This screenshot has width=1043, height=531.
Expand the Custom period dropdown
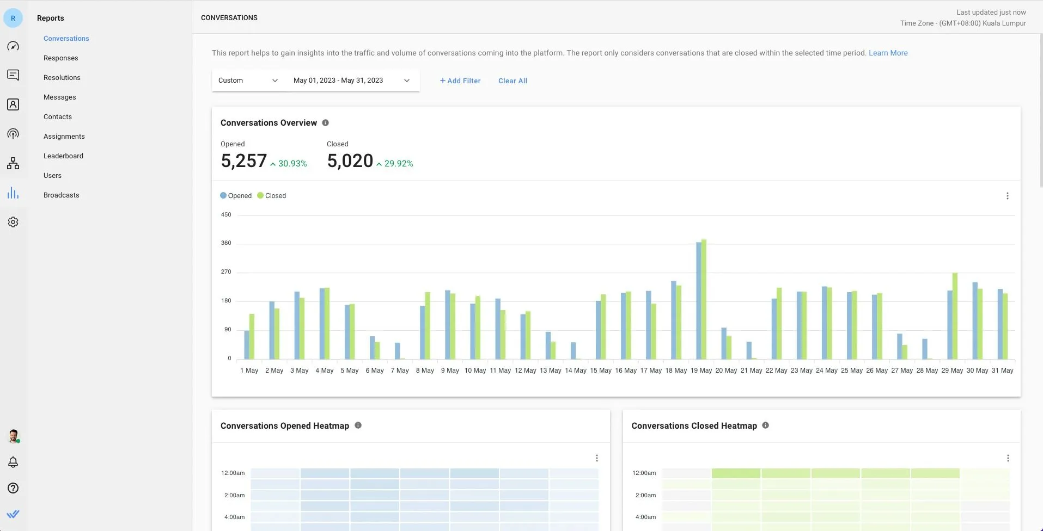click(x=248, y=81)
